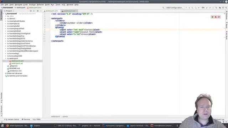The width and height of the screenshot is (228, 128).
Task: Open TODO tool window
Action: click(37, 119)
